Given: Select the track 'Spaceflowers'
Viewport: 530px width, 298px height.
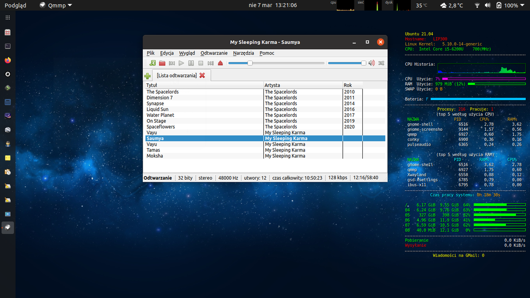Looking at the screenshot, I should (161, 127).
